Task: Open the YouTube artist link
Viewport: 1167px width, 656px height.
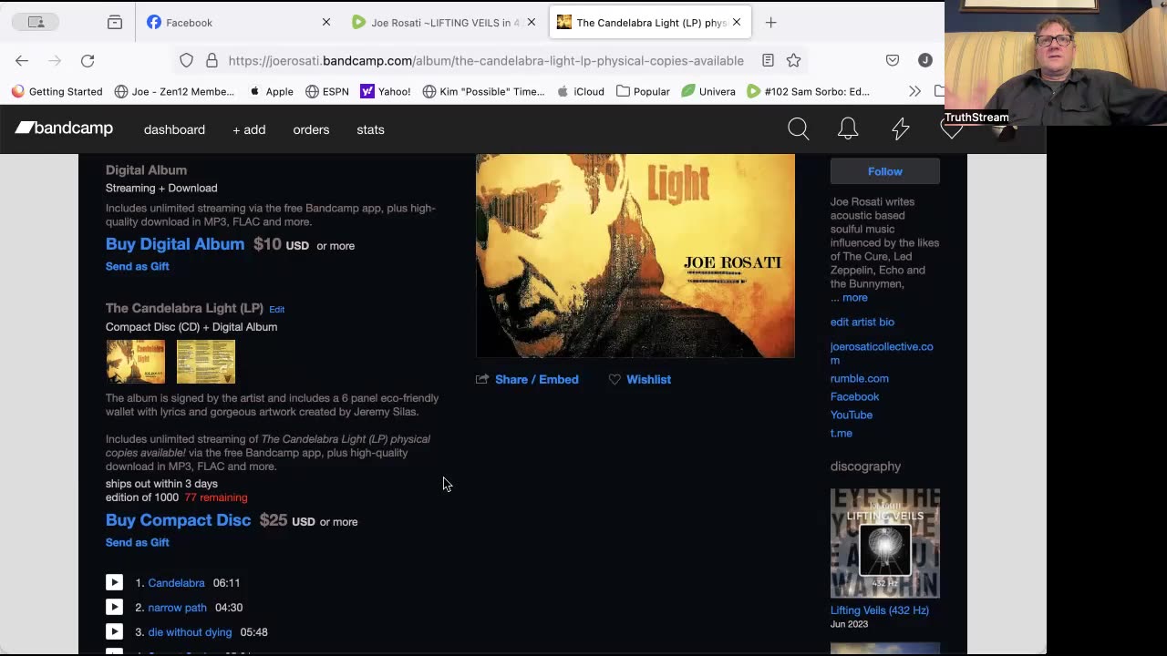Action: coord(852,415)
